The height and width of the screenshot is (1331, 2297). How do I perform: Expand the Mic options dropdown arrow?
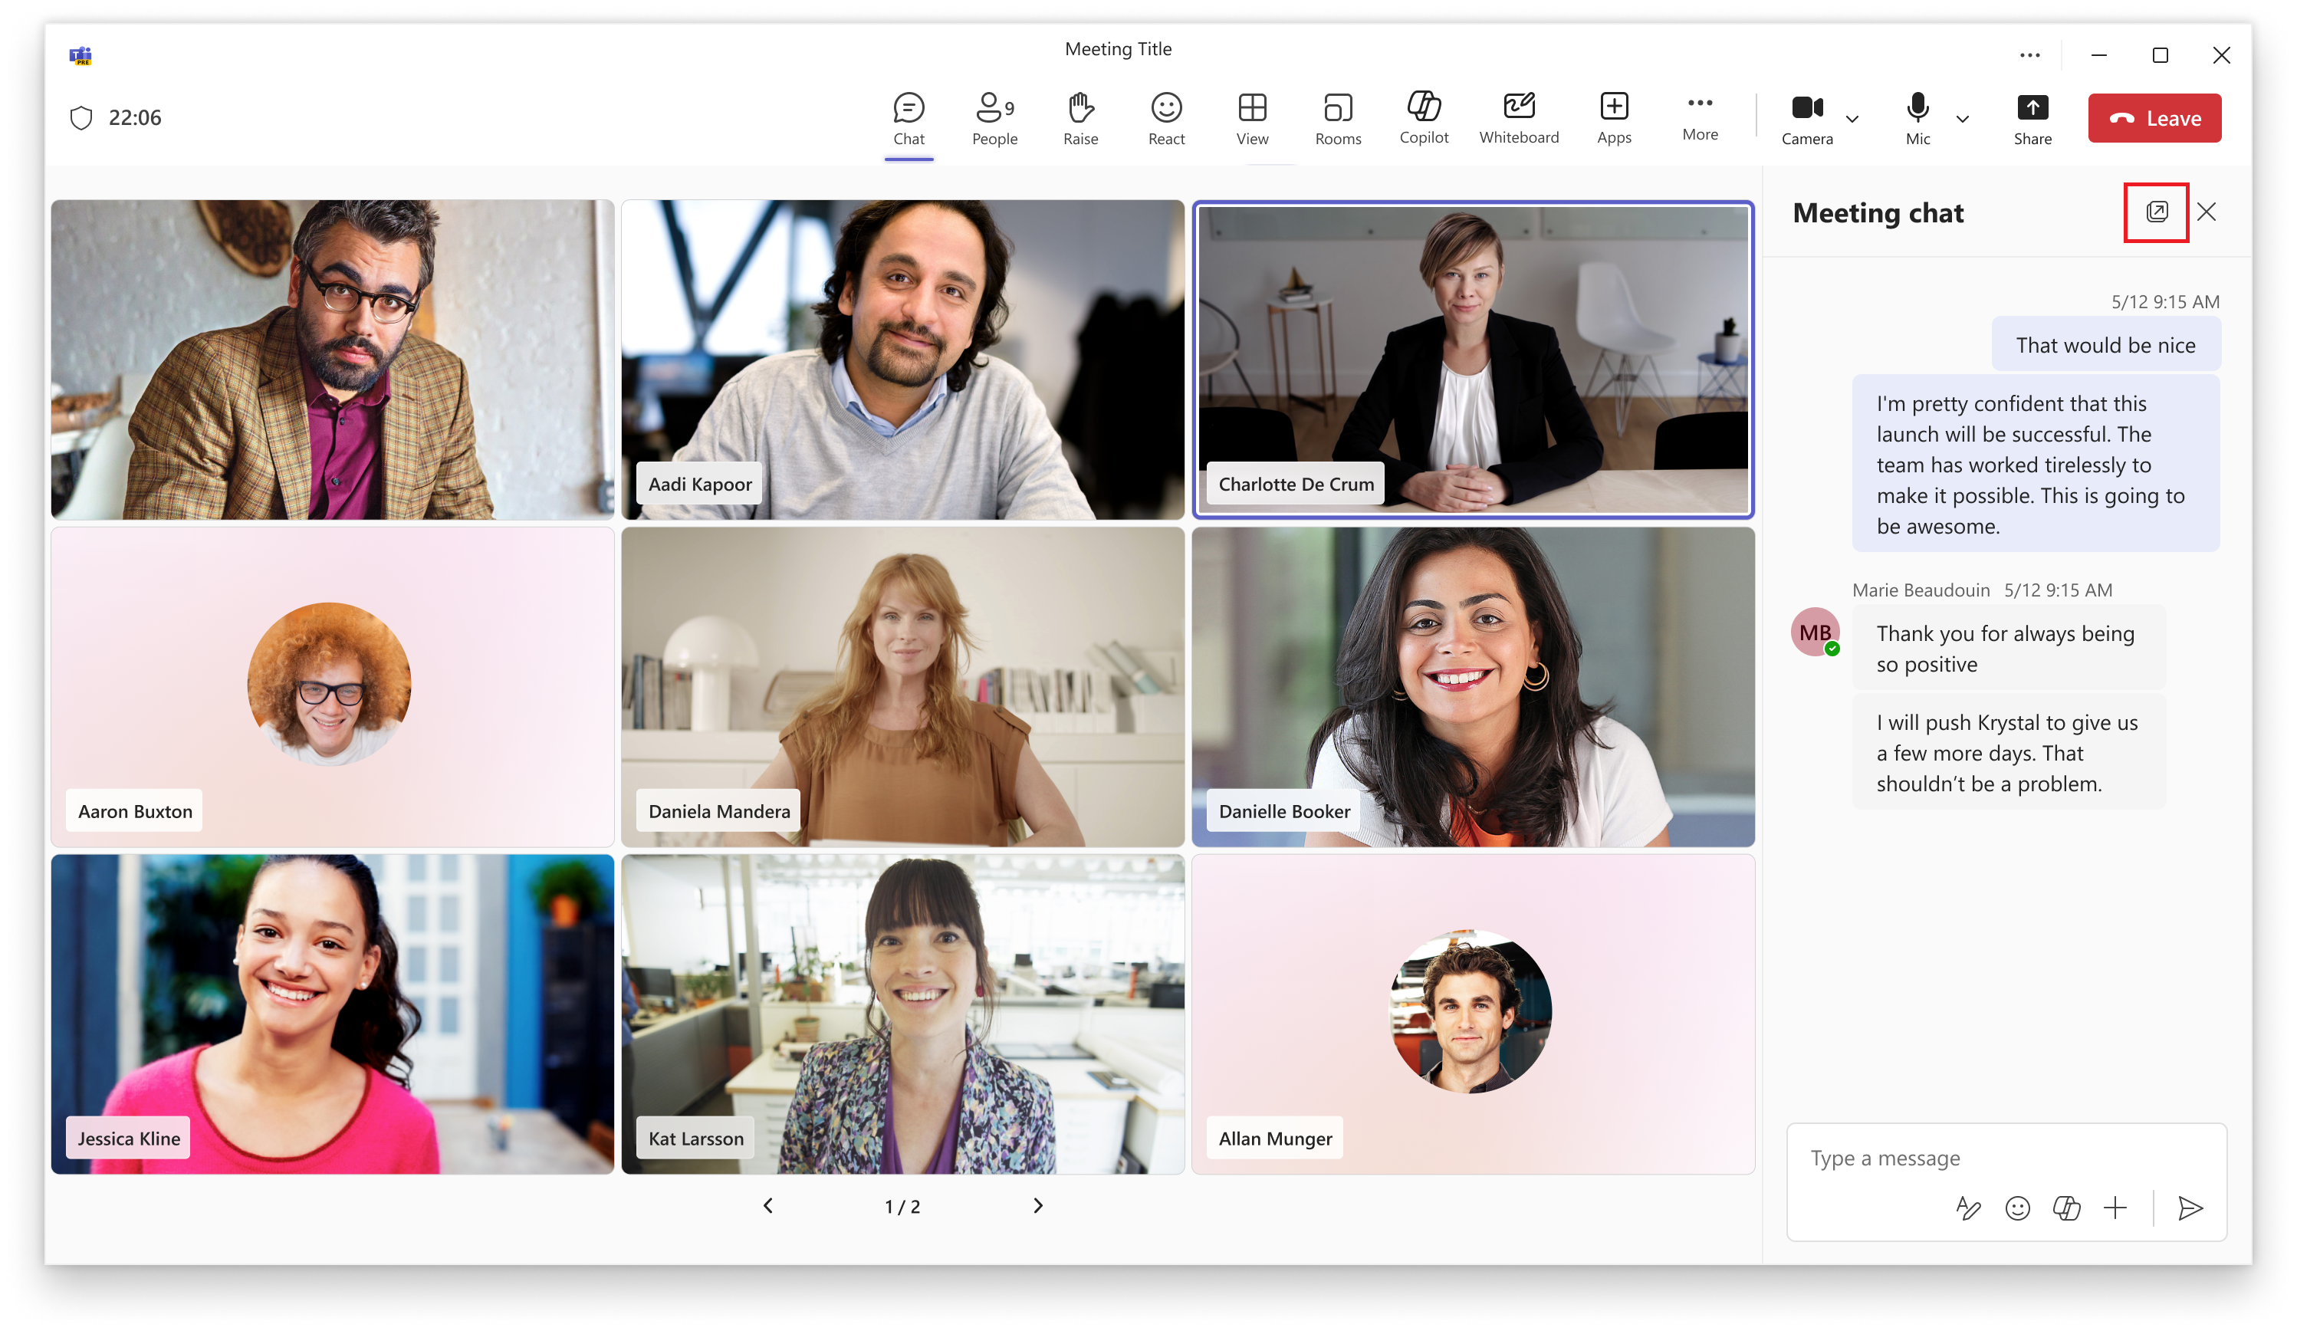coord(1963,119)
